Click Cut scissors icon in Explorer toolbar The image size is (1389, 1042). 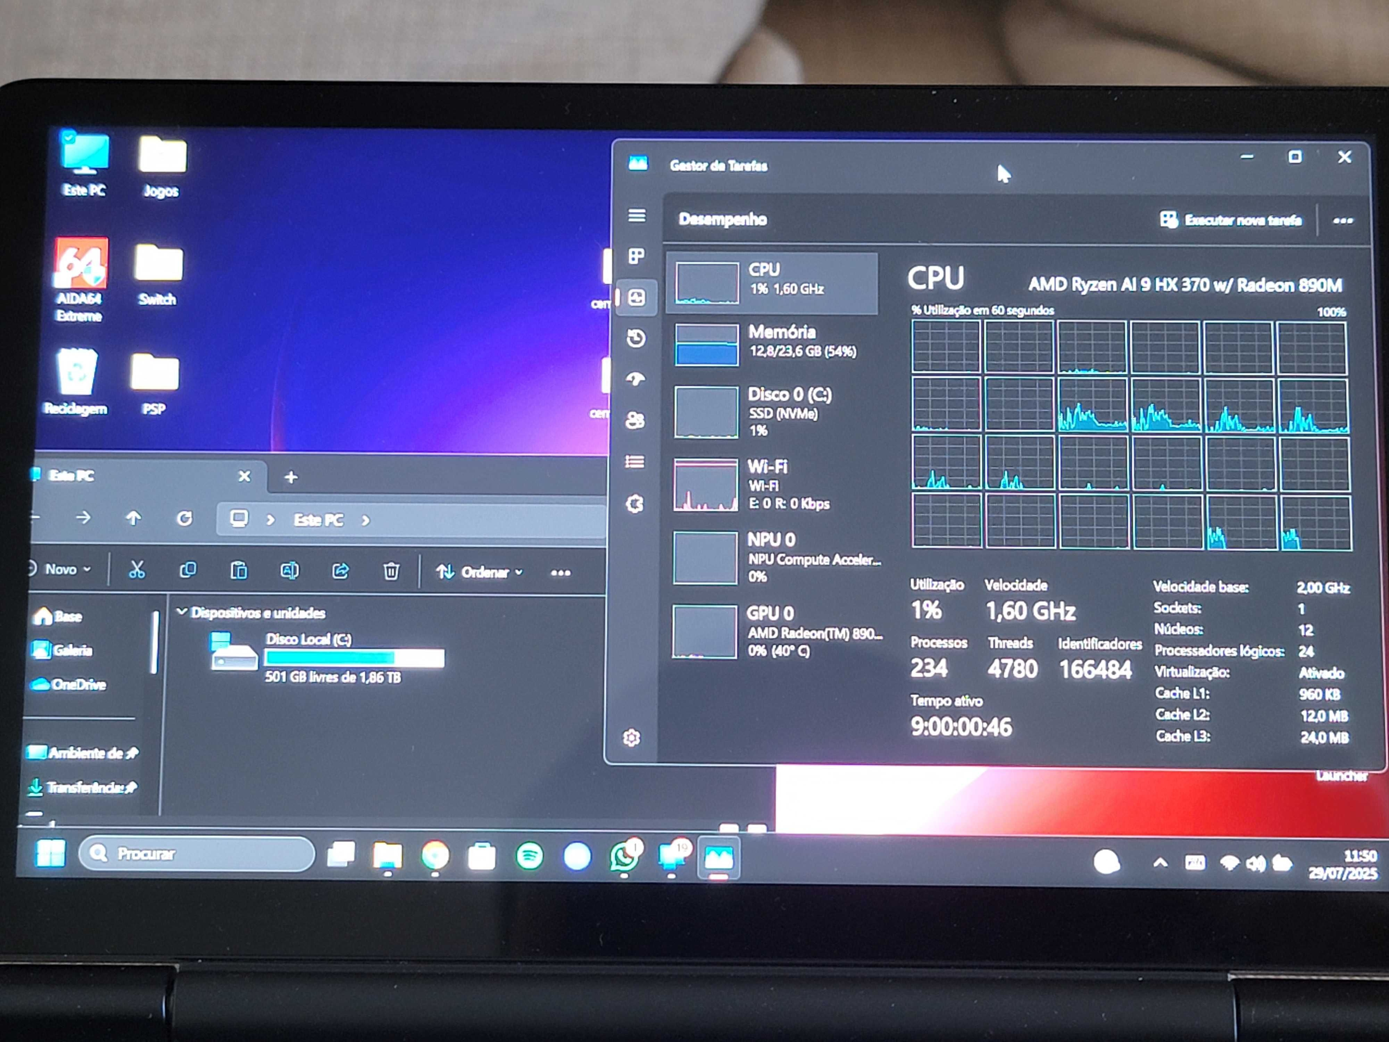coord(136,570)
